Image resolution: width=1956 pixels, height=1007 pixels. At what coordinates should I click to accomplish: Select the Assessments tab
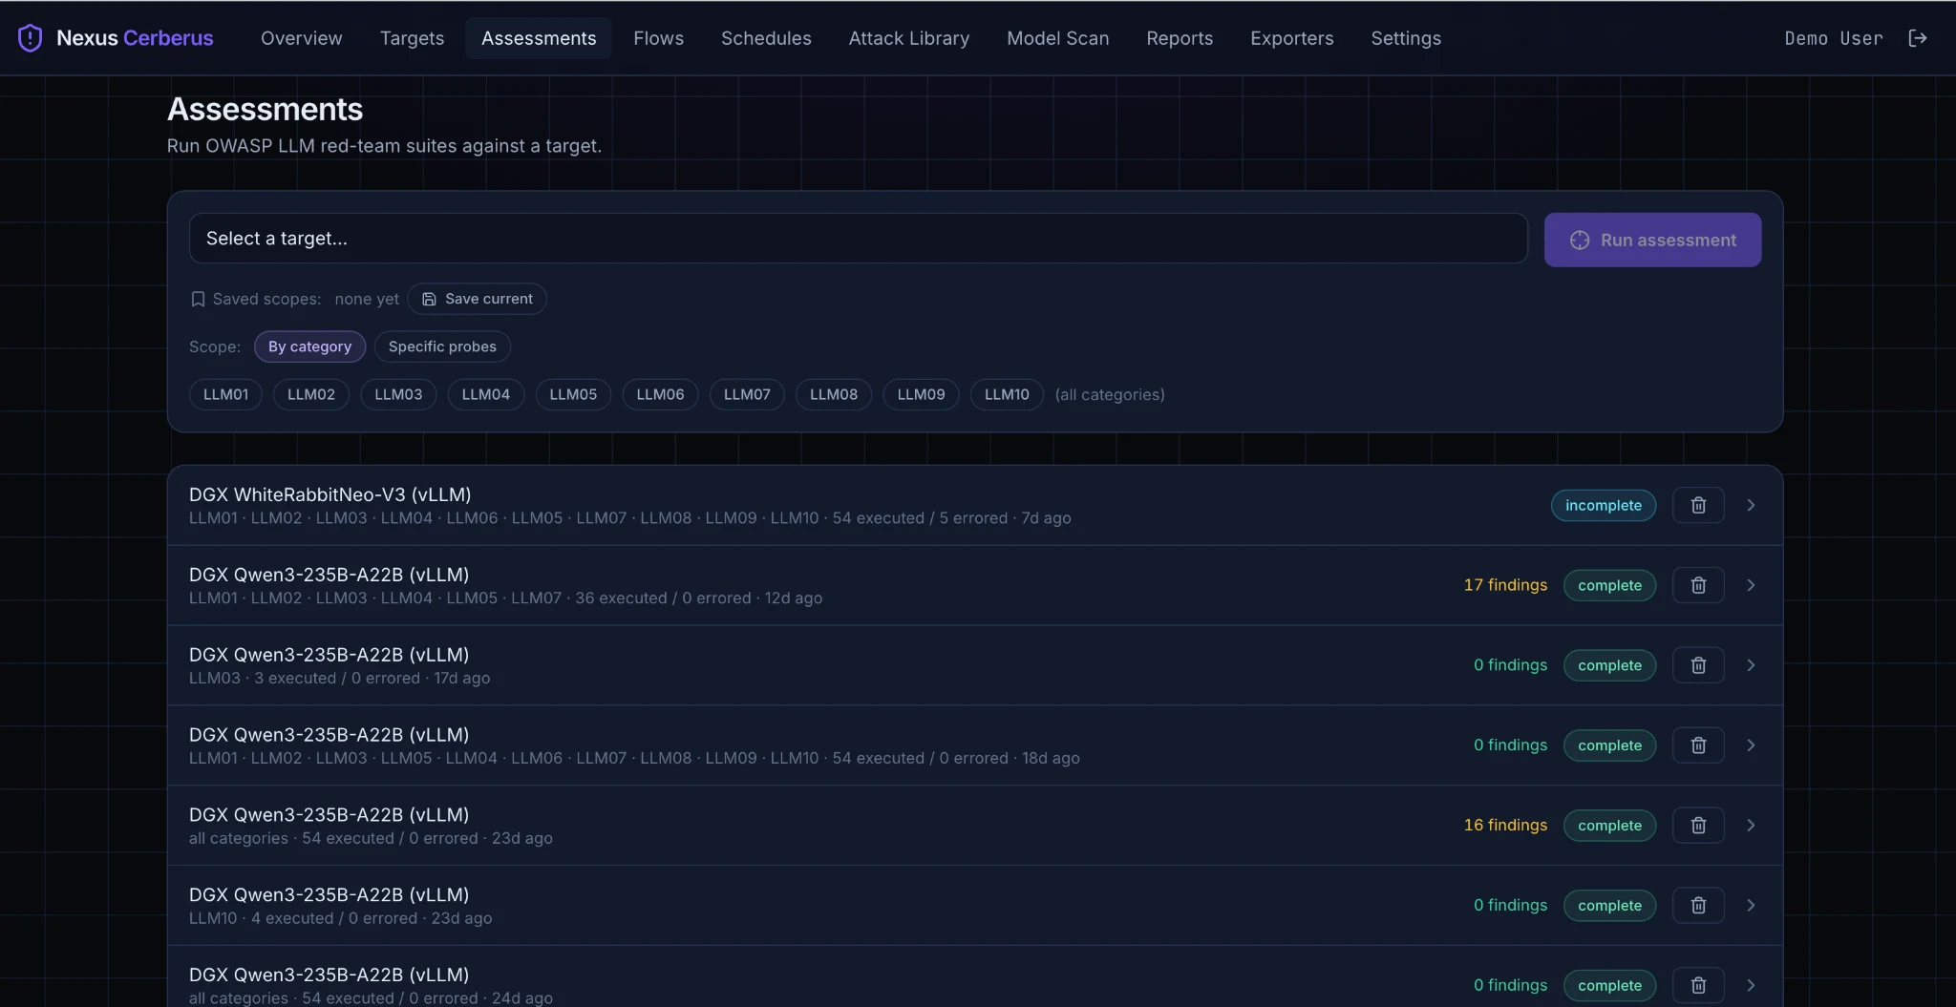tap(539, 38)
